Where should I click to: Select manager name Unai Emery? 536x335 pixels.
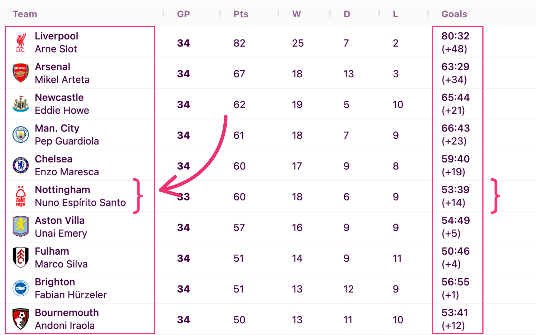click(61, 233)
